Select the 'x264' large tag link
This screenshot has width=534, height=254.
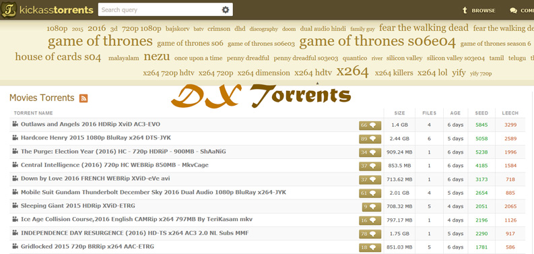tap(352, 71)
